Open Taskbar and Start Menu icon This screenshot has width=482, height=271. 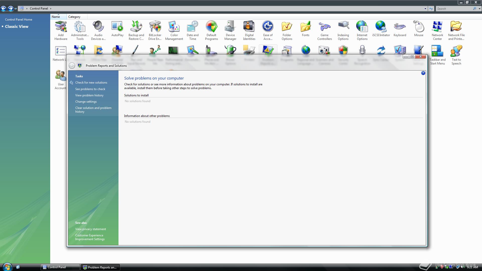437,55
